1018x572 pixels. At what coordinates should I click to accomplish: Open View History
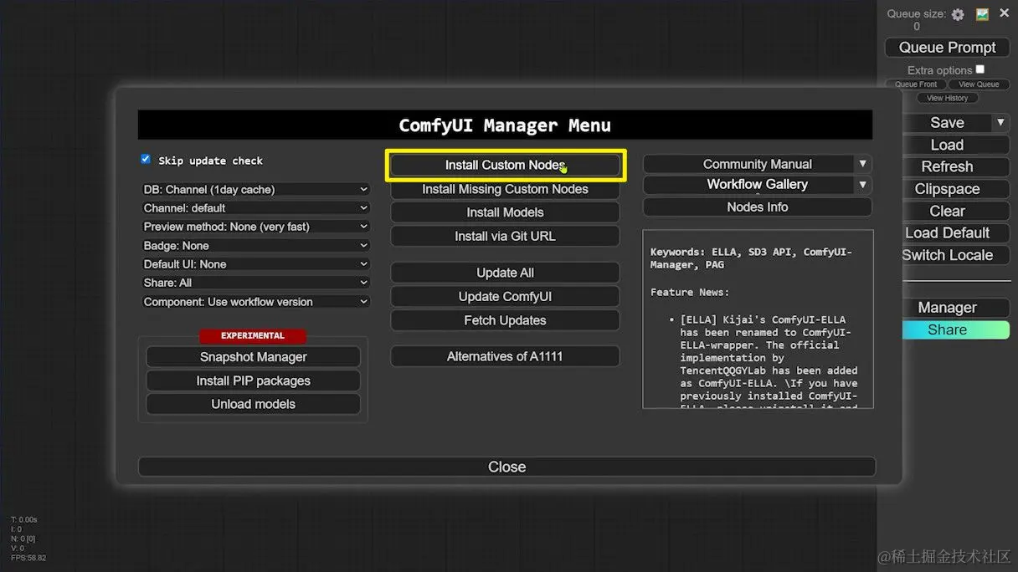tap(947, 98)
